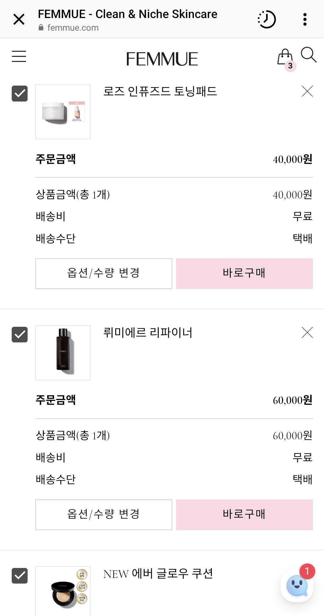This screenshot has height=616, width=324.
Task: Open the NEW 에버 글로우 쿠션 product link
Action: tap(158, 574)
